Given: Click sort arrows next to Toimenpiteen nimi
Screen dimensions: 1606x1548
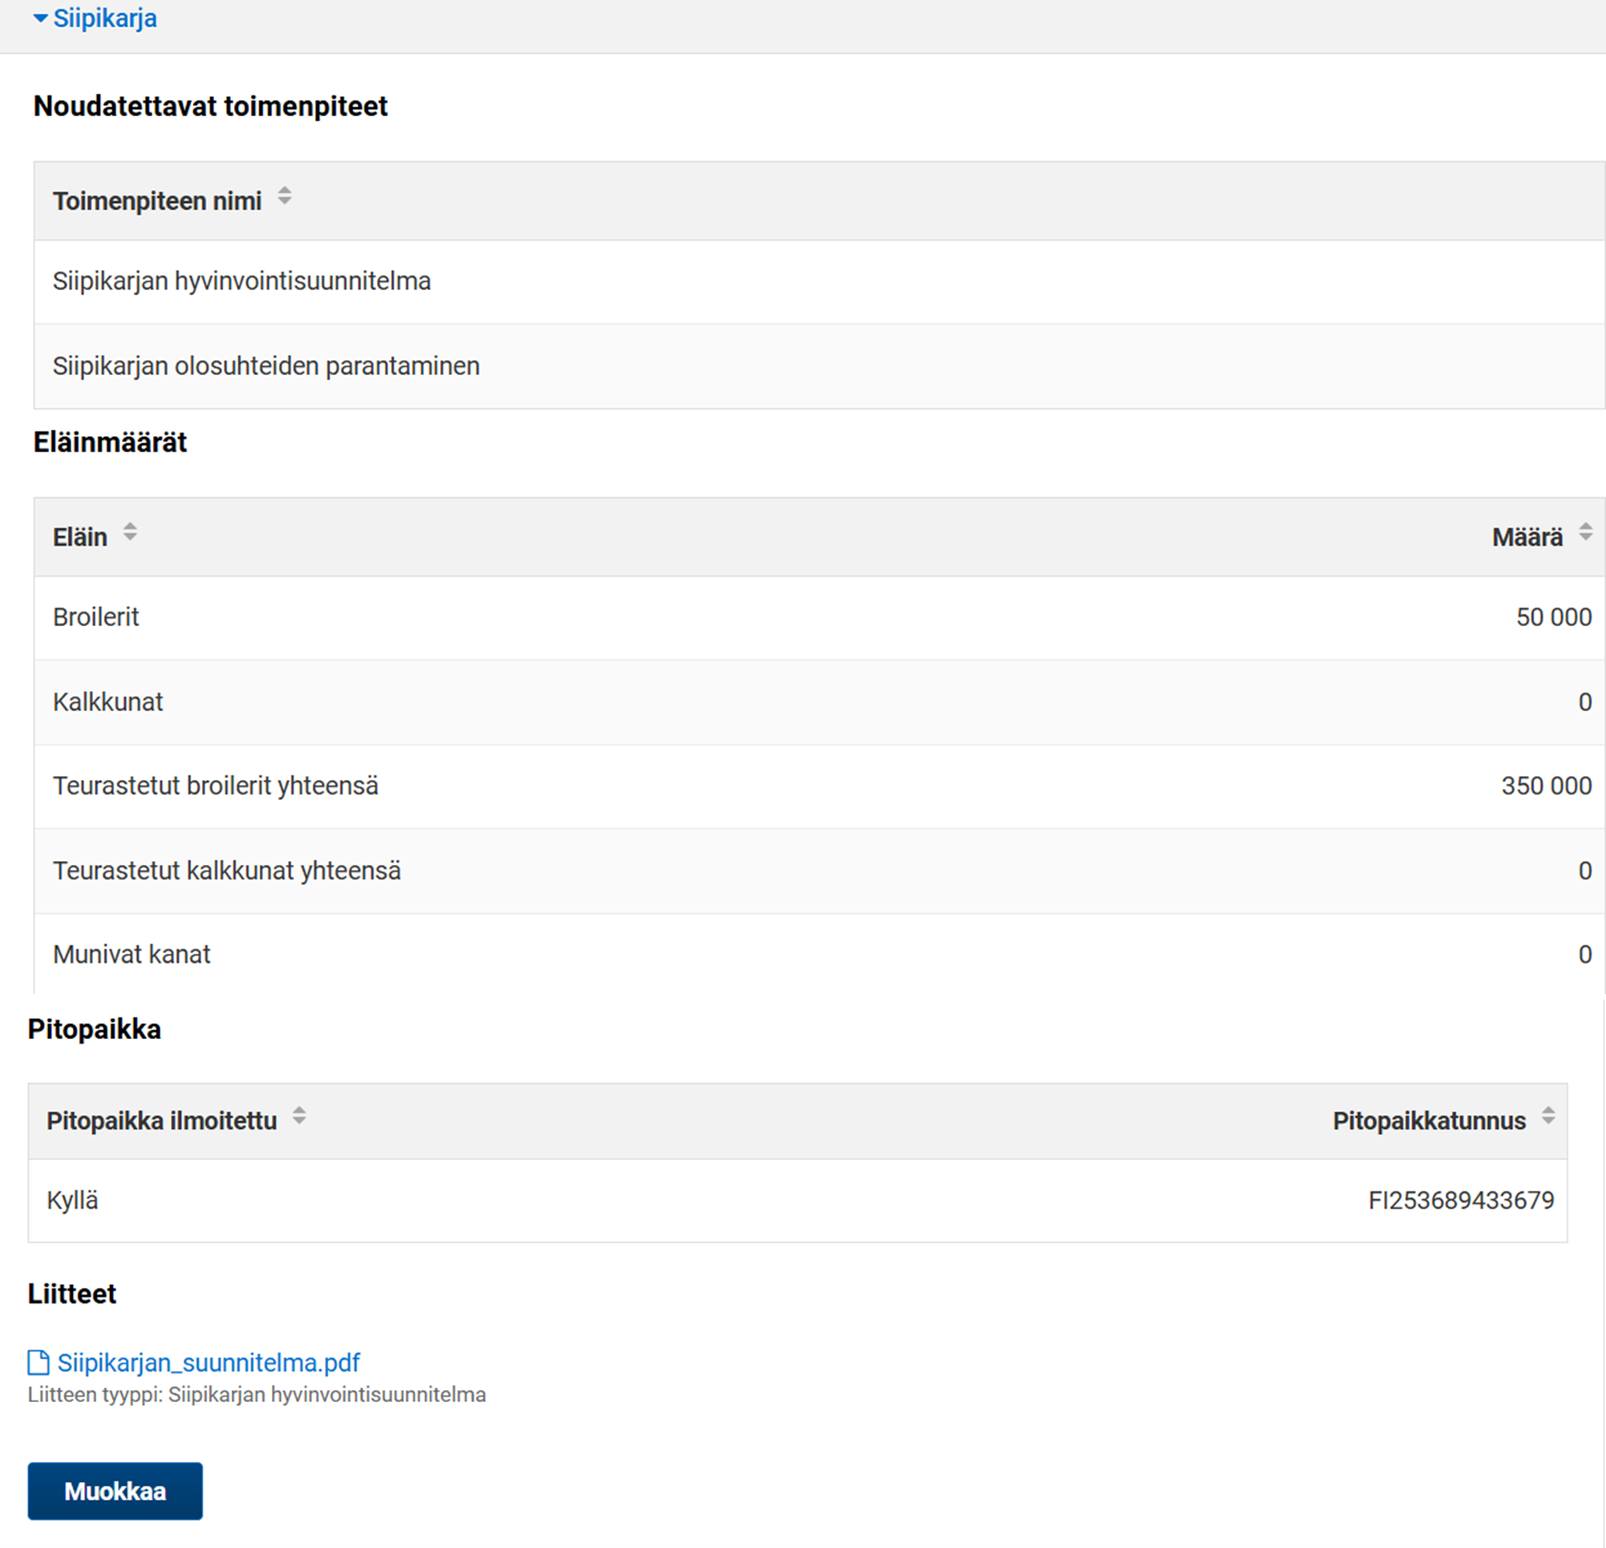Looking at the screenshot, I should (x=285, y=196).
